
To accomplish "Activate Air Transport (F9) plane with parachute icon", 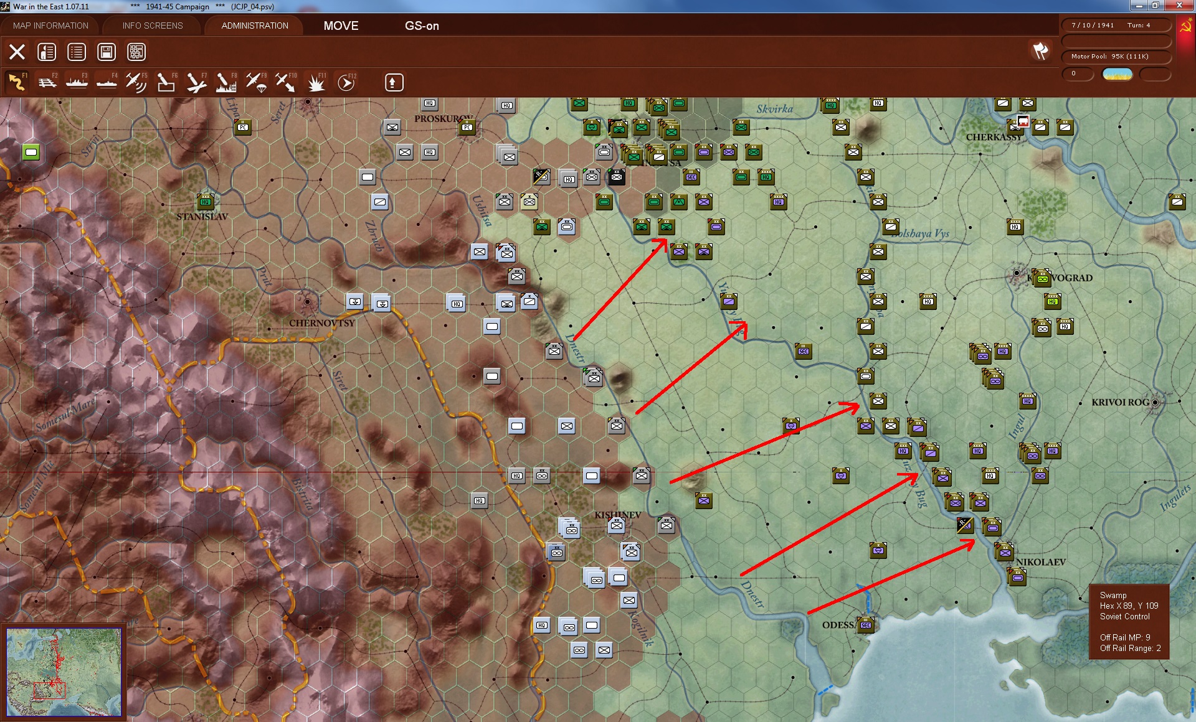I will 256,82.
